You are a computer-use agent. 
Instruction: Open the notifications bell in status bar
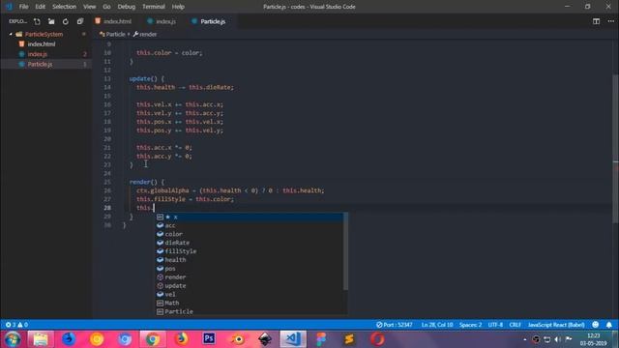609,325
